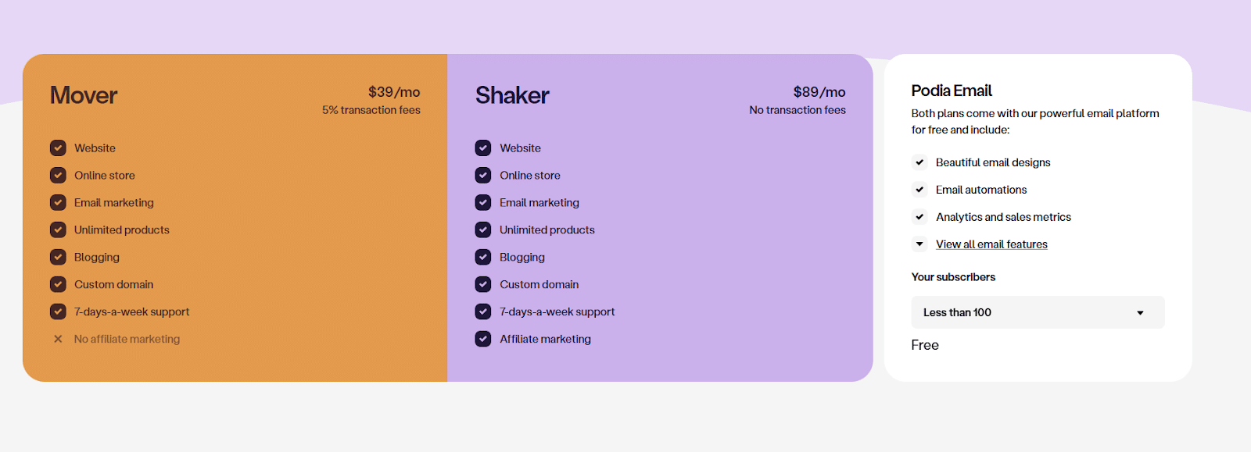Viewport: 1251px width, 452px height.
Task: Click the X icon beside No affiliate marketing
Action: tap(58, 339)
